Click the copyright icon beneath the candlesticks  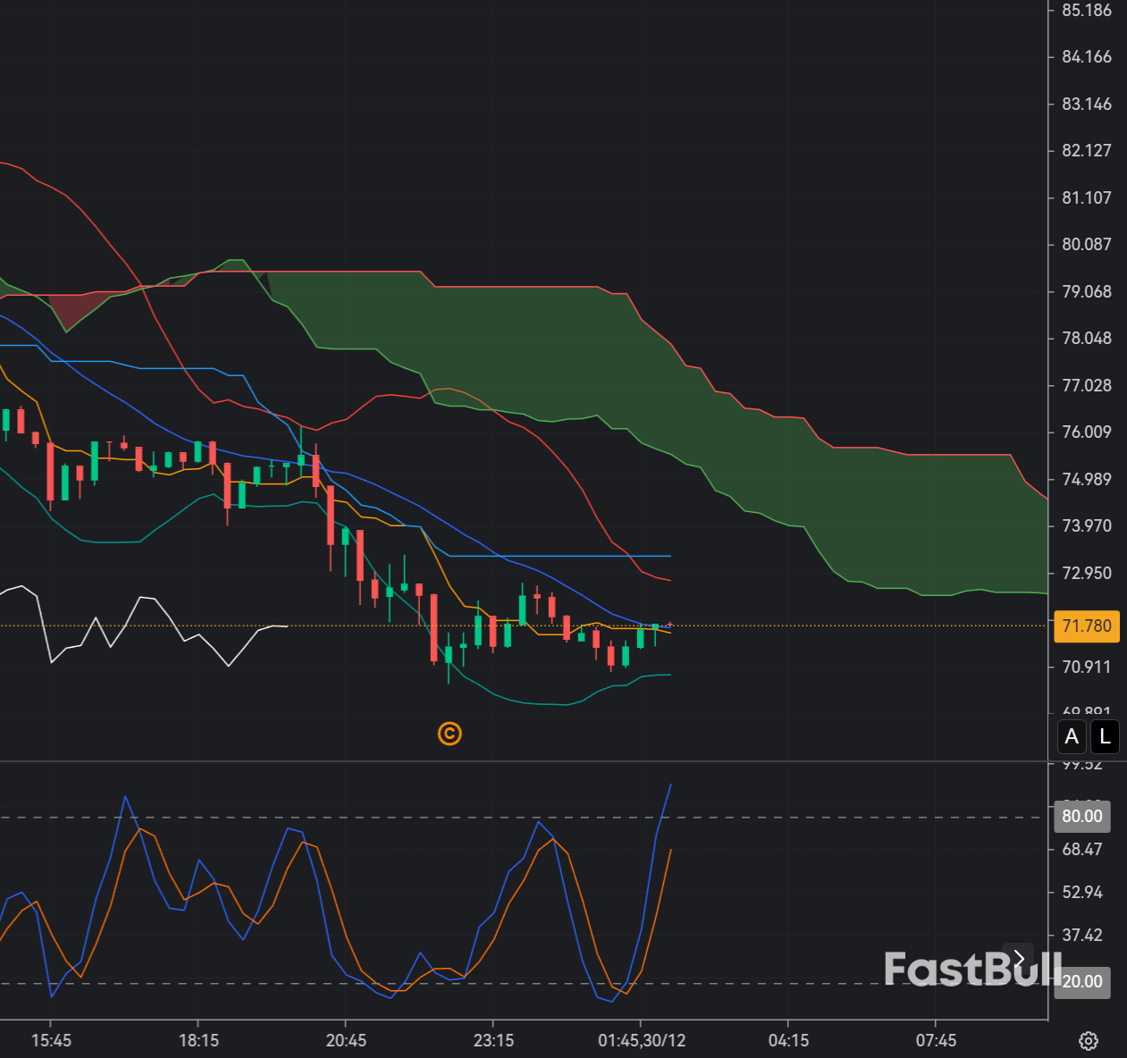(450, 734)
